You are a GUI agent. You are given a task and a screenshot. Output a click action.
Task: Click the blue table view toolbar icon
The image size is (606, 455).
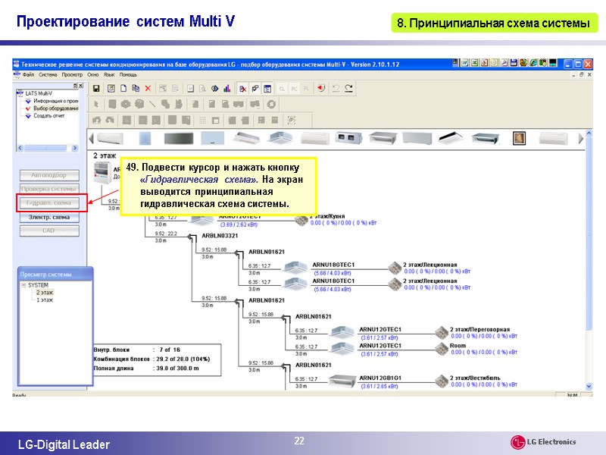[267, 89]
